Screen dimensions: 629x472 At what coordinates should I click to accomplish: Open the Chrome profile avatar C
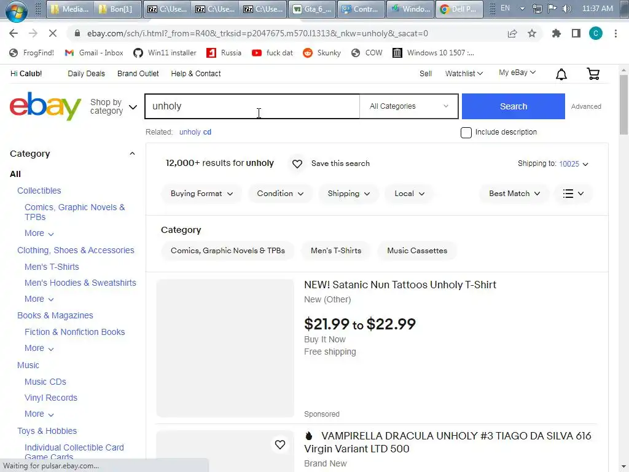point(596,33)
